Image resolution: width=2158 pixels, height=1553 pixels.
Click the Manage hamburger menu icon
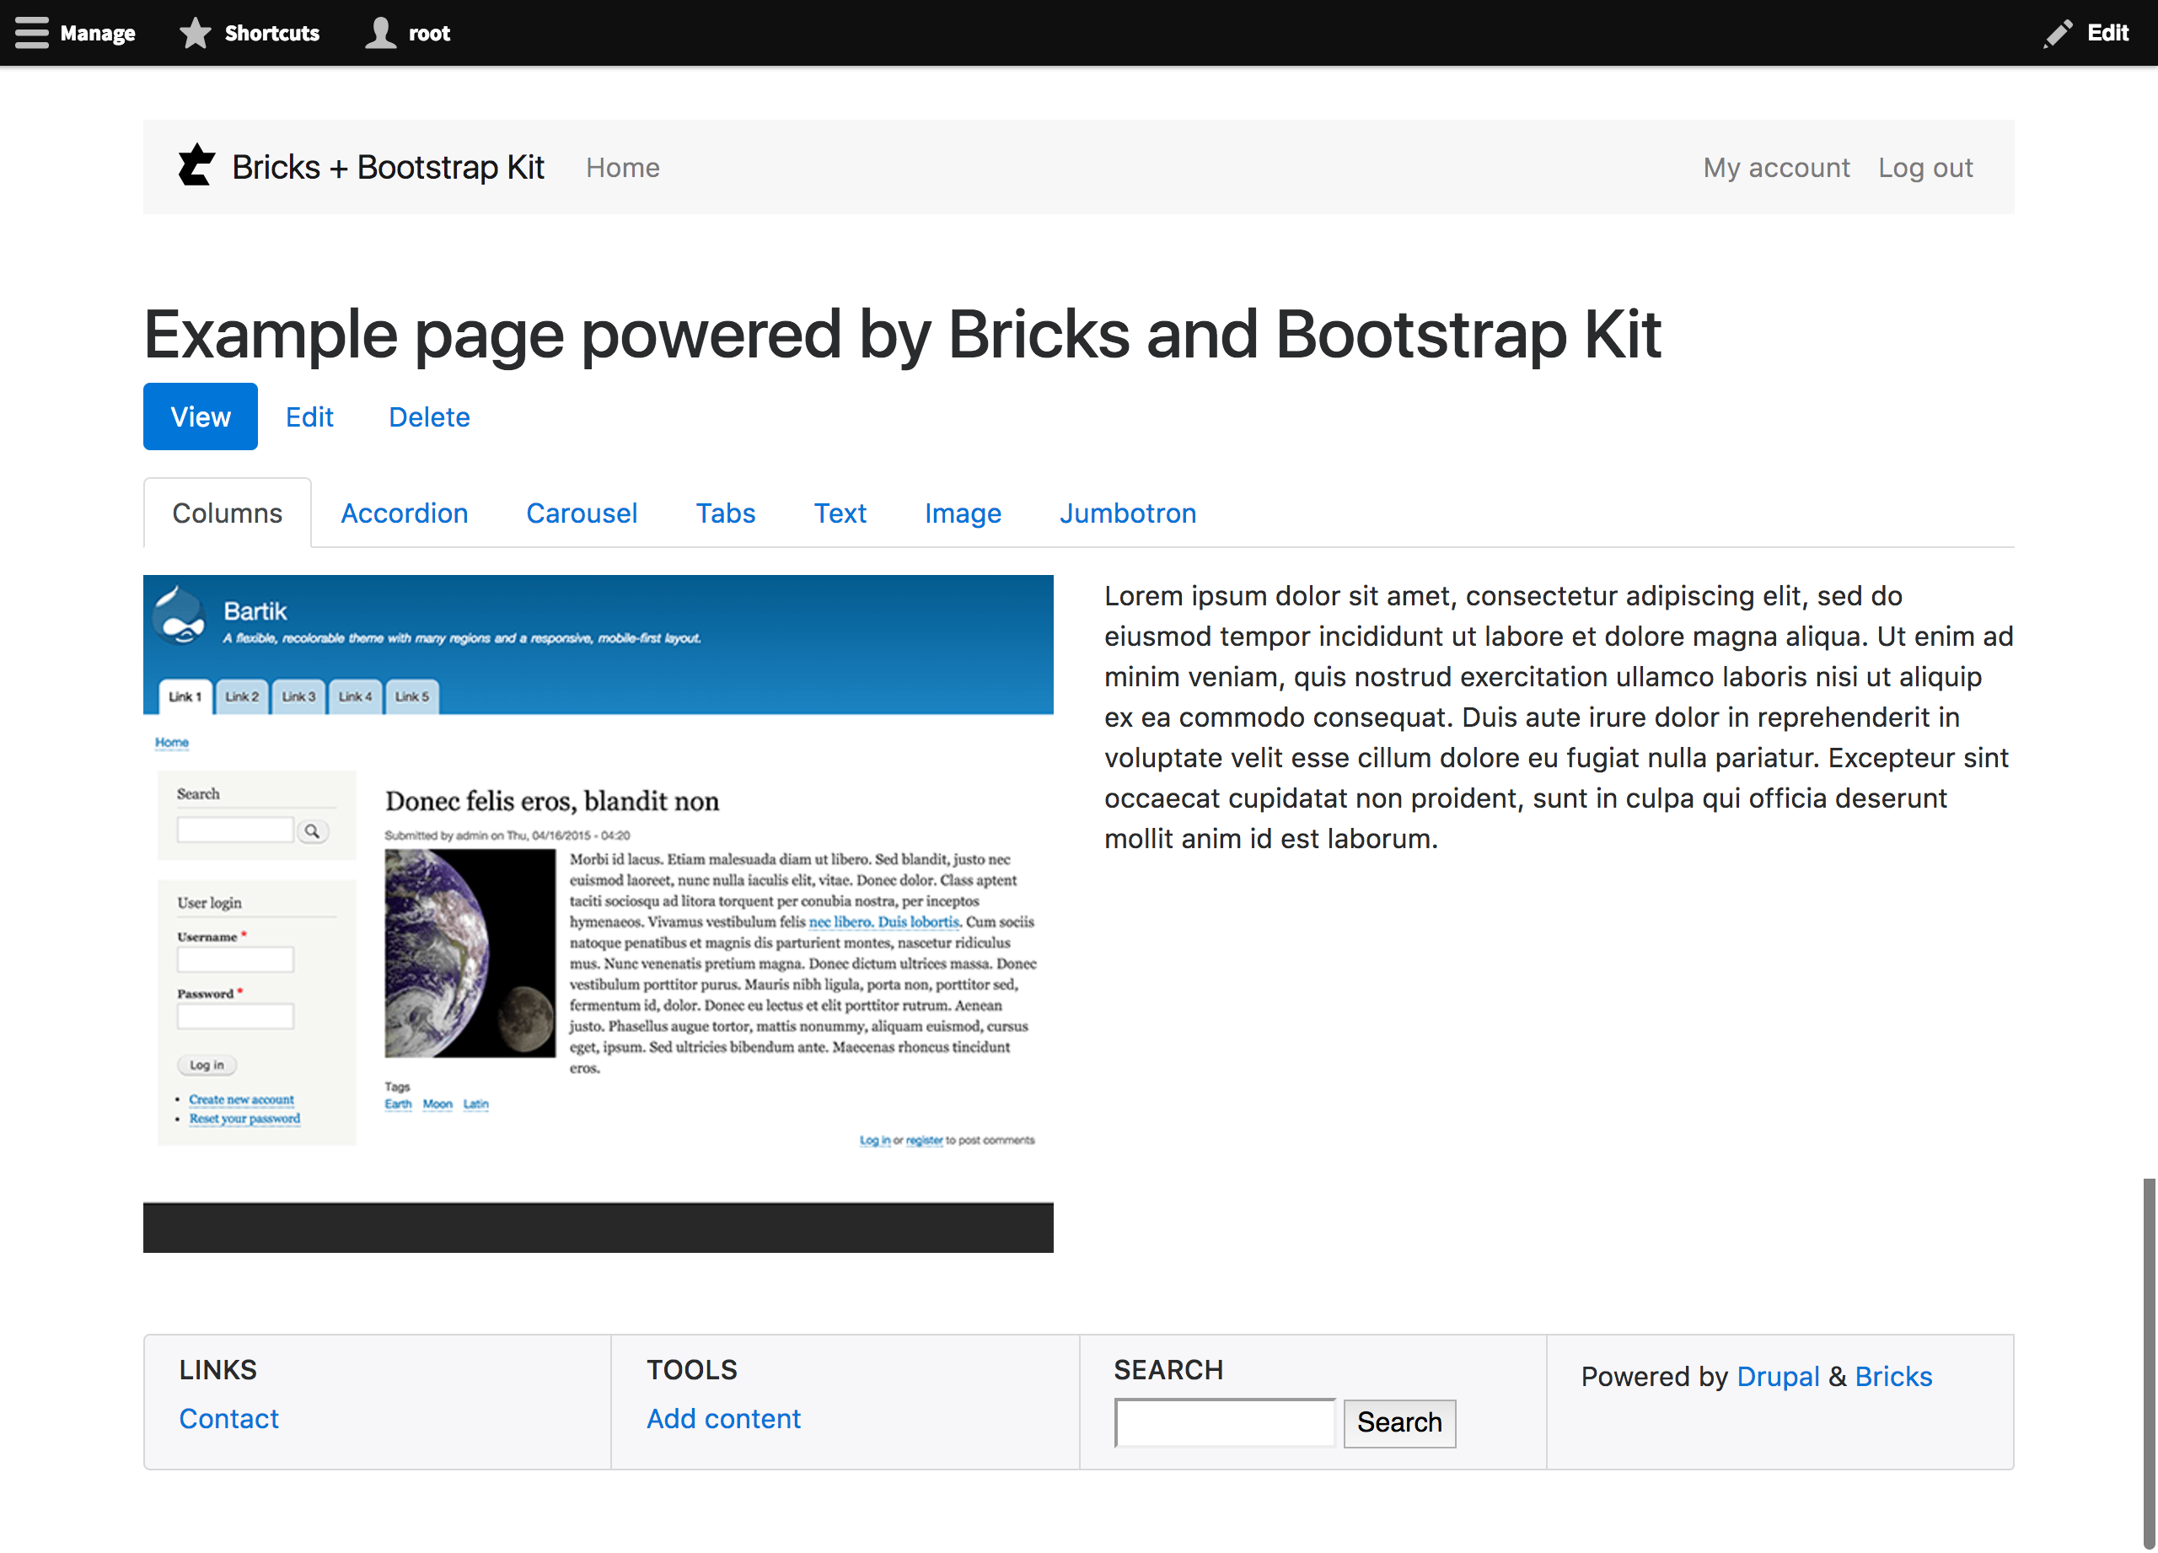coord(31,32)
